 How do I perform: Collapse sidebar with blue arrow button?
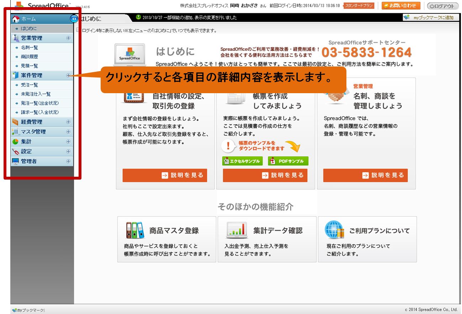tap(74, 18)
